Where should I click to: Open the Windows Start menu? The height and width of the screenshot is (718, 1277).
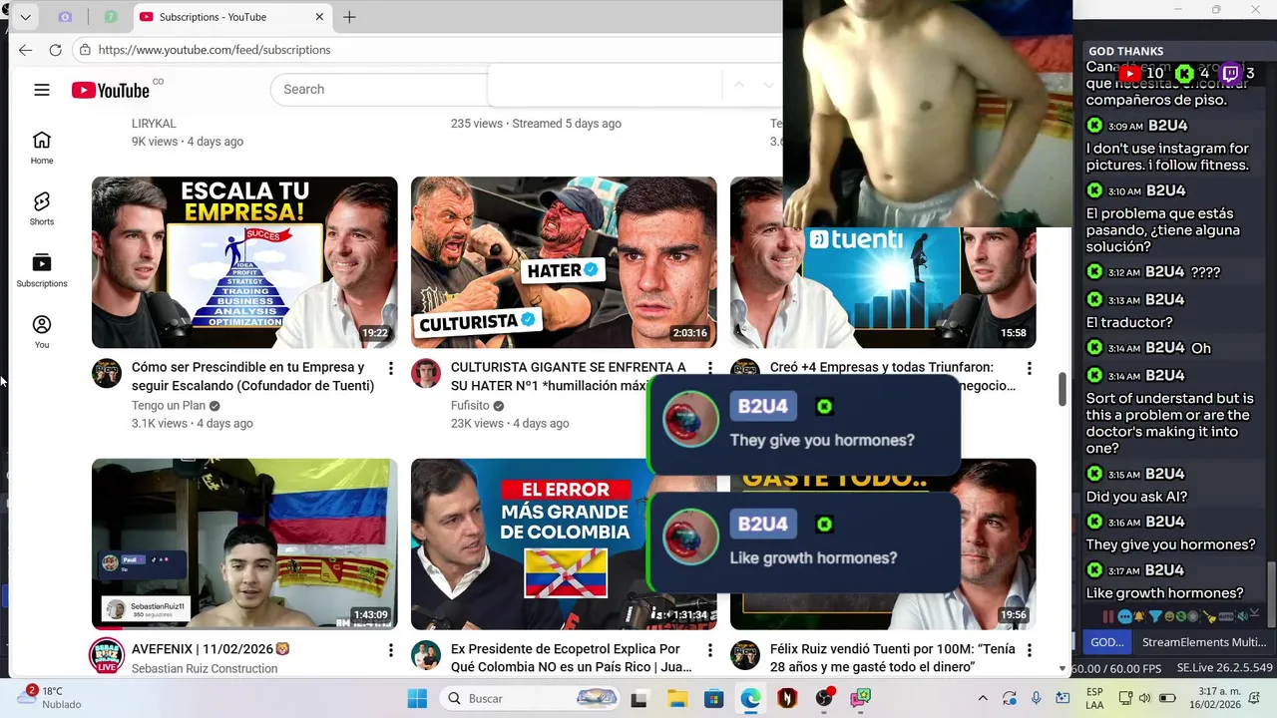pos(417,698)
